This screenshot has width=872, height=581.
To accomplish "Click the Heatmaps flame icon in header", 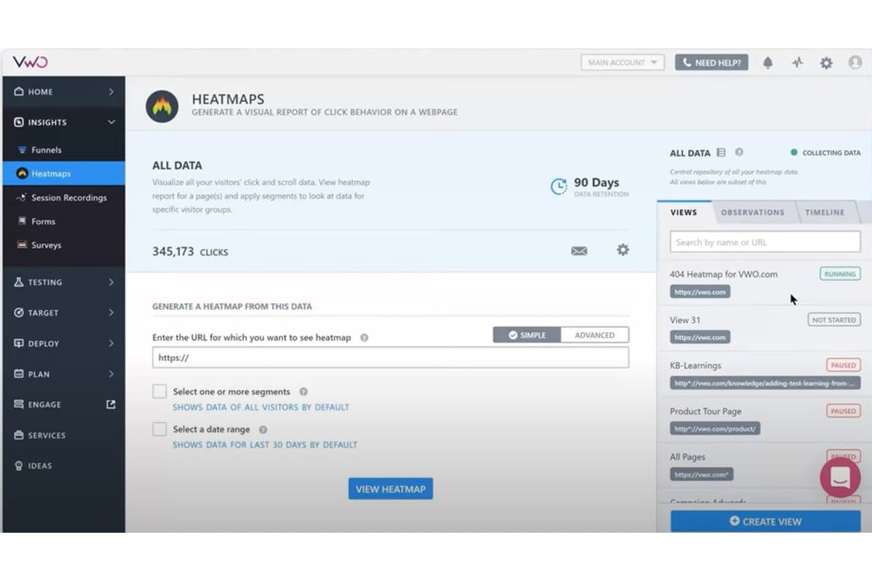I will [x=162, y=107].
